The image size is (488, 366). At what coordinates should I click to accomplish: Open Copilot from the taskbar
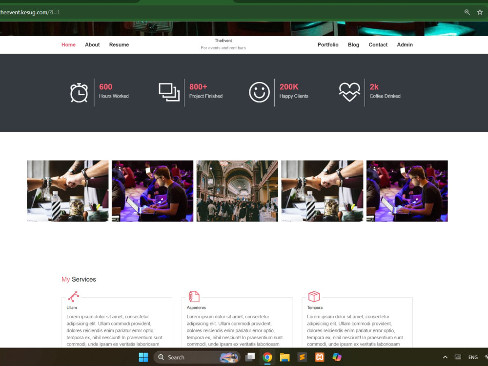coord(337,357)
